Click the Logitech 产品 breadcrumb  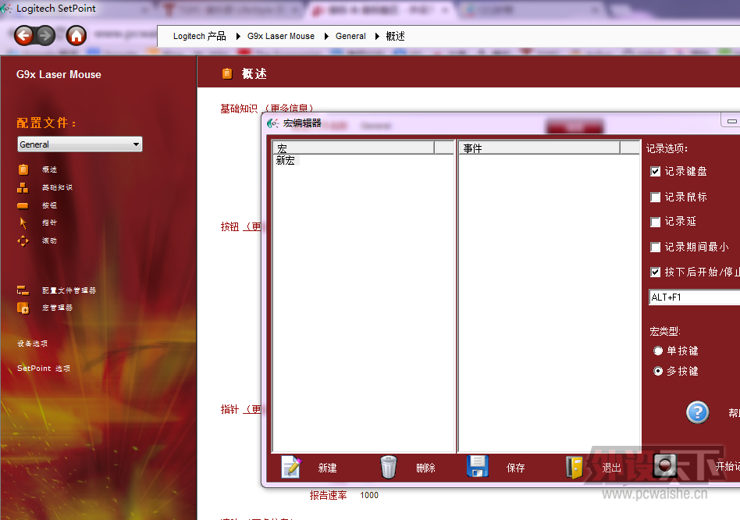point(199,37)
